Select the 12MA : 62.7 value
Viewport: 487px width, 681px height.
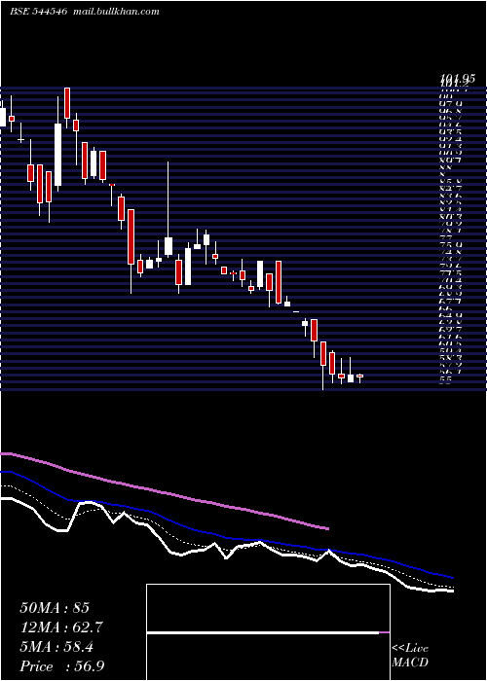(61, 627)
